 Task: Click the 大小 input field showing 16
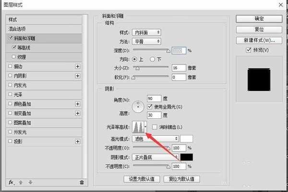[x=179, y=68]
